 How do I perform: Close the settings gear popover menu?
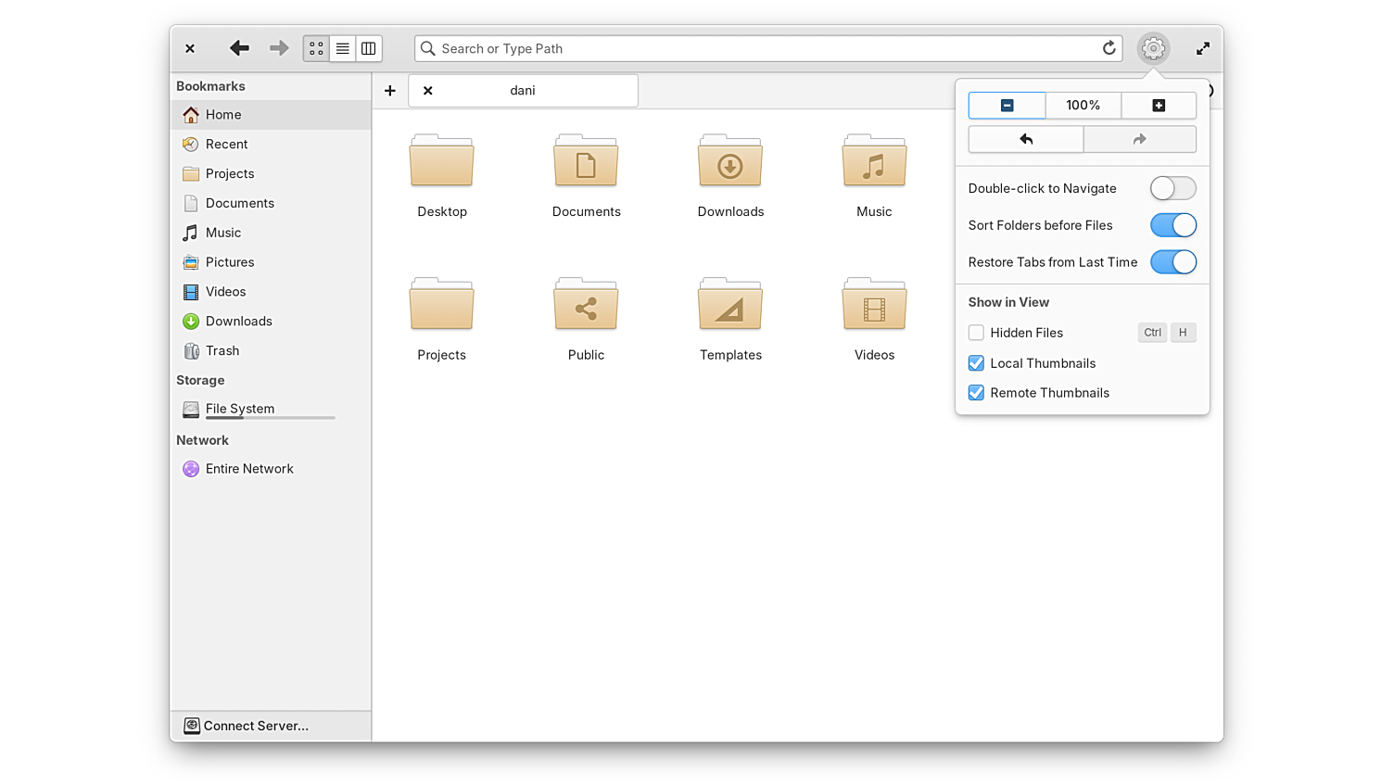pos(1153,48)
